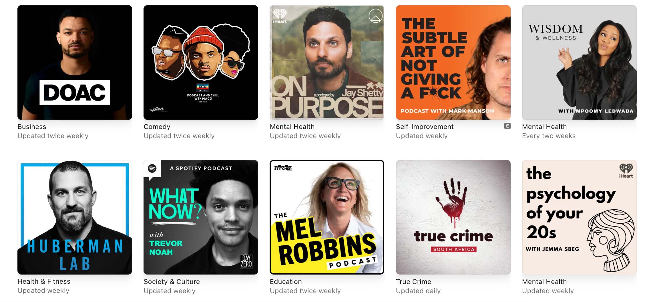
Task: Open The Mel Robbins Podcast cover
Action: [x=327, y=217]
